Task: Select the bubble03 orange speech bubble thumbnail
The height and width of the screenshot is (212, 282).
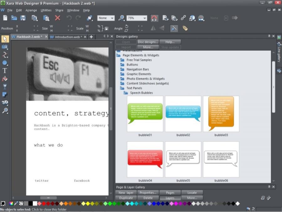Action: pyautogui.click(x=221, y=114)
